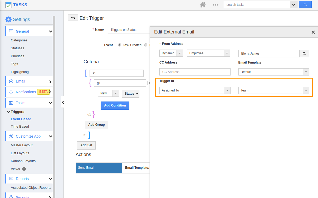Screen dimensions: 318x198
Task: Click the Add Set button
Action: click(x=86, y=145)
